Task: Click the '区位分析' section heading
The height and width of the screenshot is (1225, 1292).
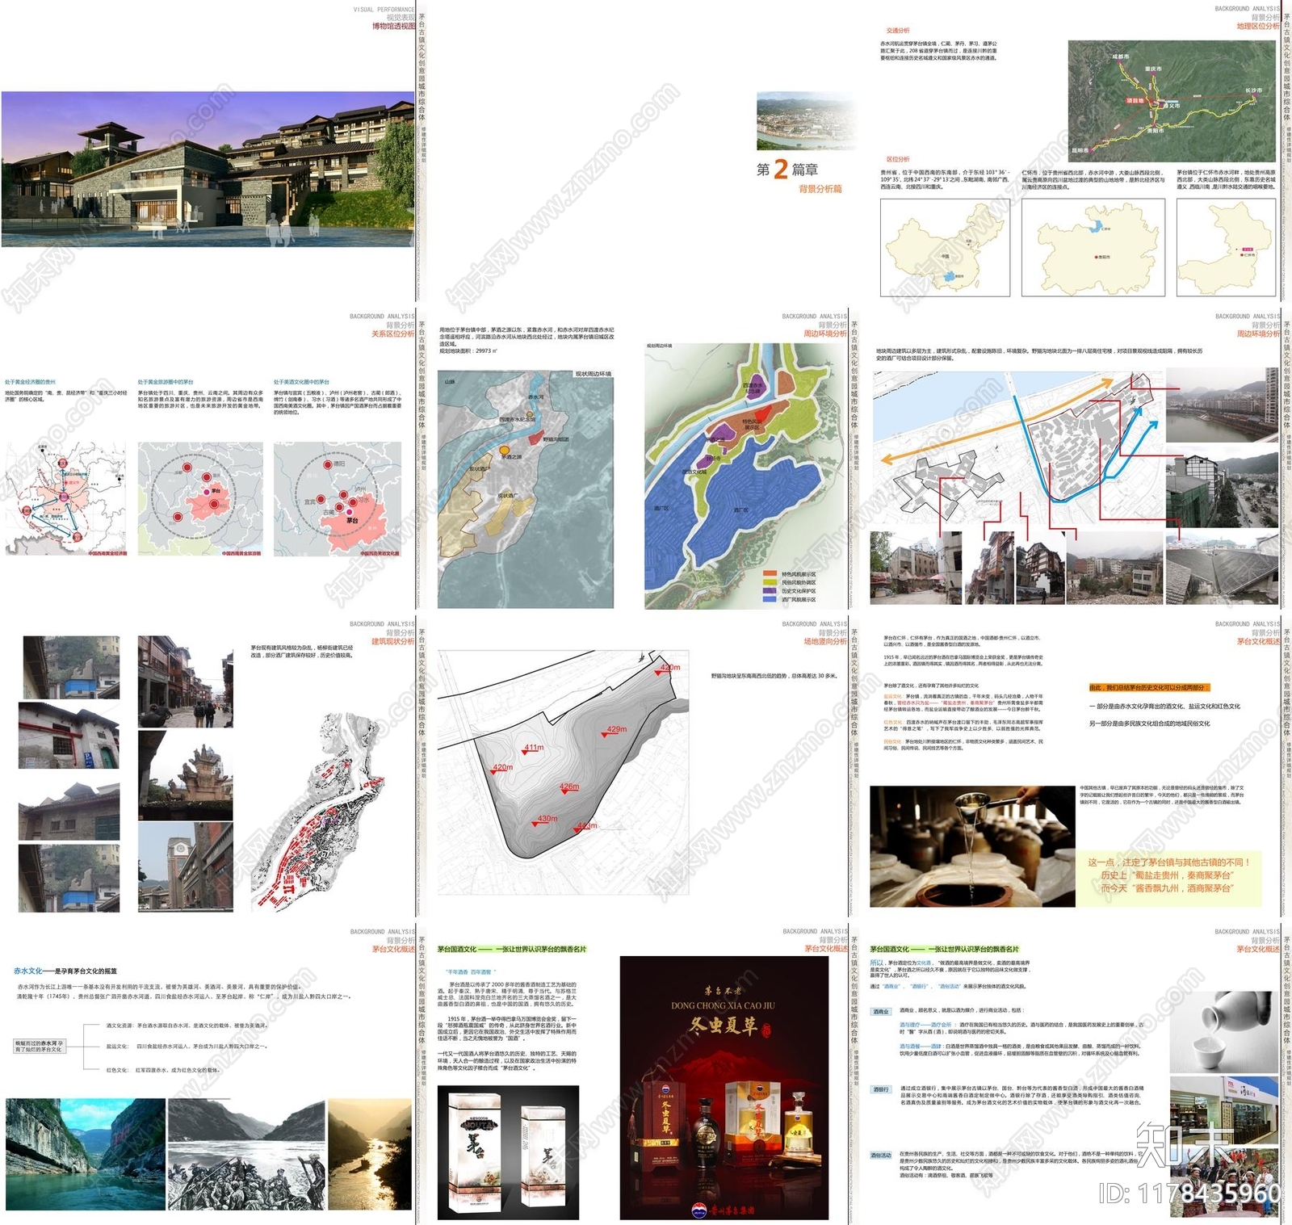Action: (x=898, y=159)
